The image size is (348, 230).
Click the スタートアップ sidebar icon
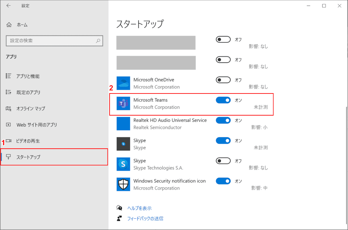(x=9, y=157)
